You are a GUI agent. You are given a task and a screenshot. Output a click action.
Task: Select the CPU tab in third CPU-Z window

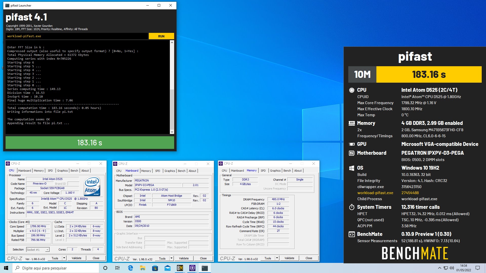click(224, 171)
